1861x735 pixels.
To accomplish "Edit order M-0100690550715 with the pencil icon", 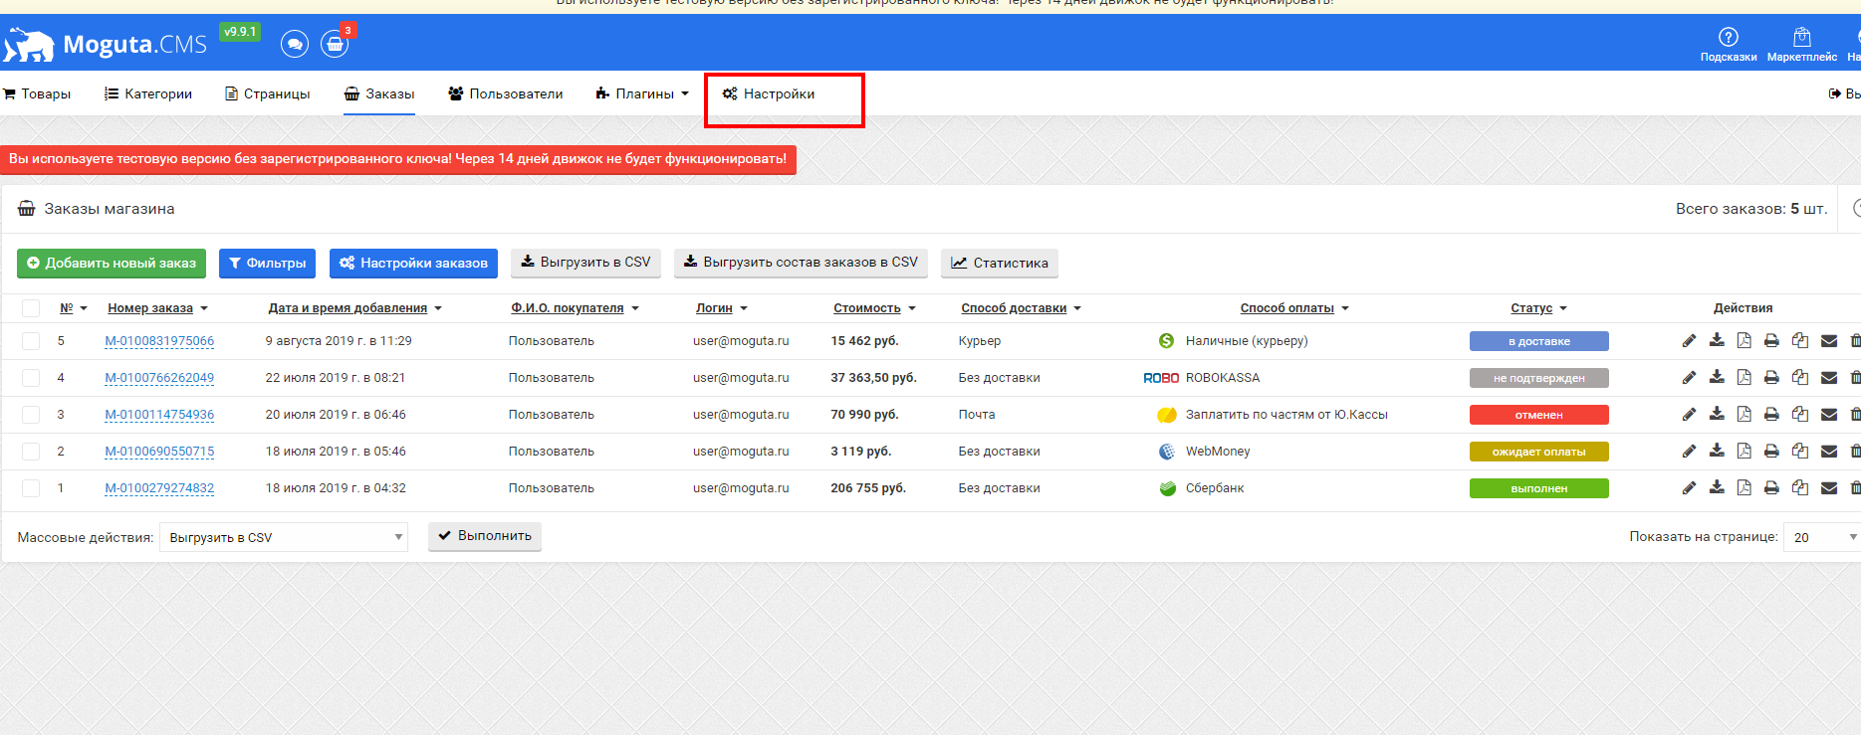I will pos(1689,452).
